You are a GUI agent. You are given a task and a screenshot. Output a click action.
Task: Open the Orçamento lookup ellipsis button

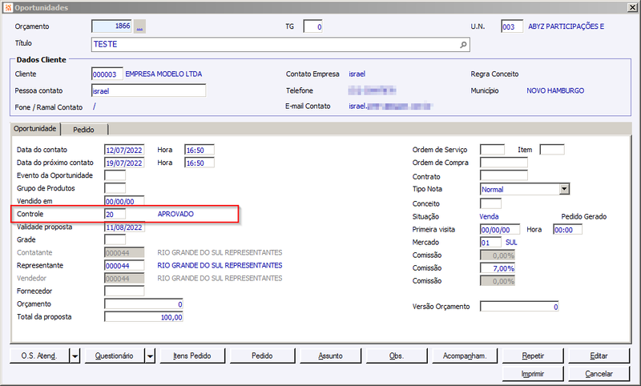139,26
